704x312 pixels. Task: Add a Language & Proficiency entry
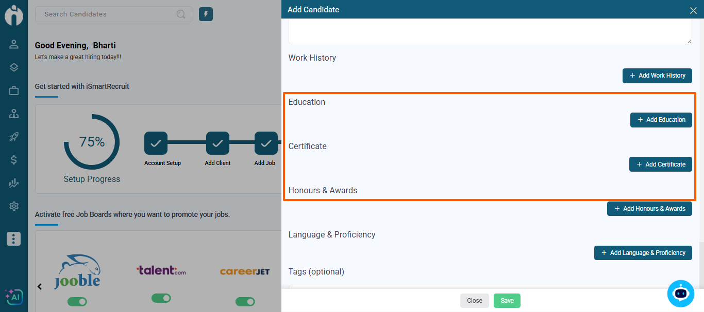point(643,253)
